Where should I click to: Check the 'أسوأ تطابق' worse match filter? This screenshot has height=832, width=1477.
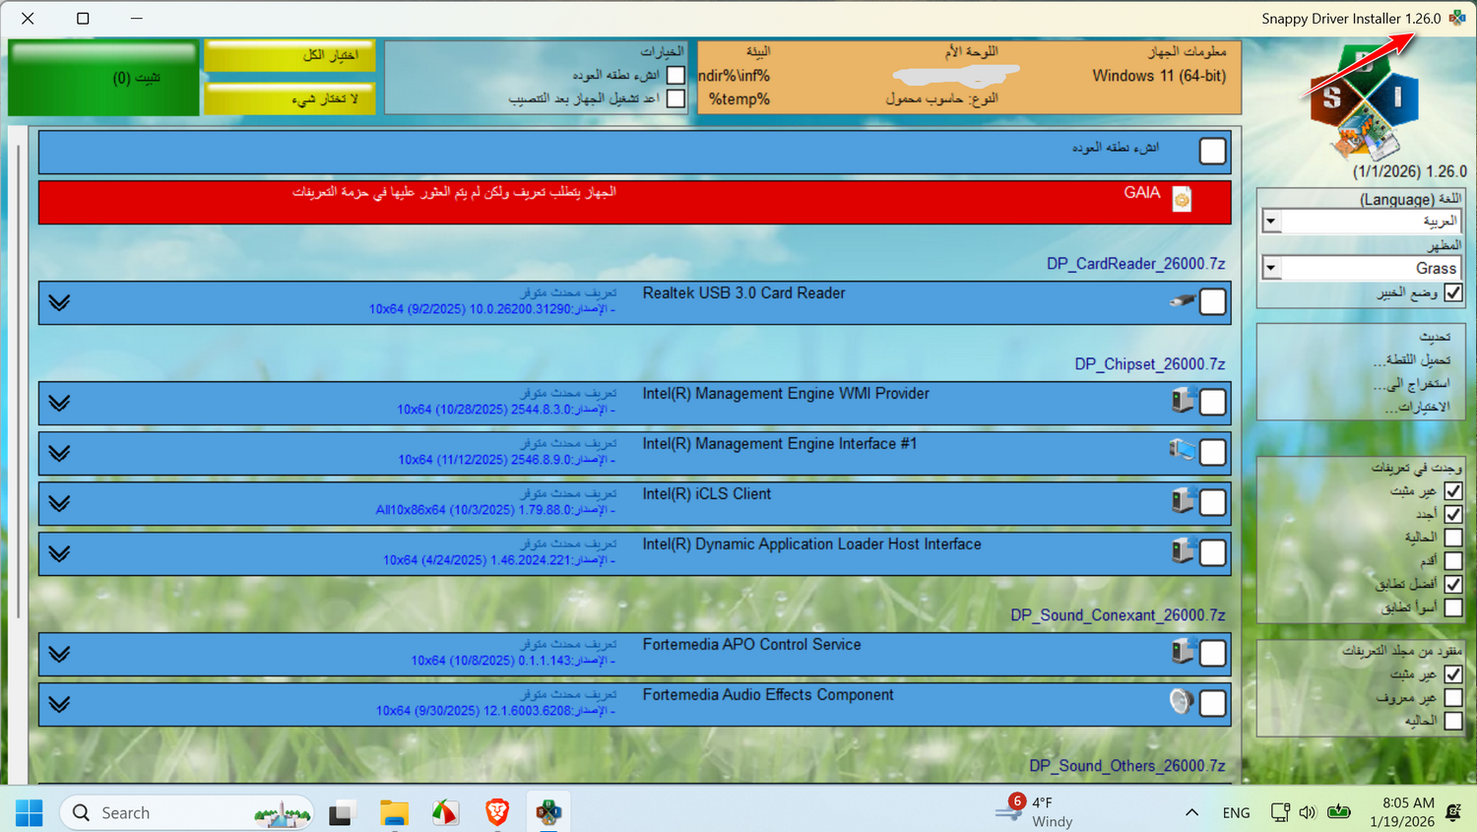click(1453, 608)
